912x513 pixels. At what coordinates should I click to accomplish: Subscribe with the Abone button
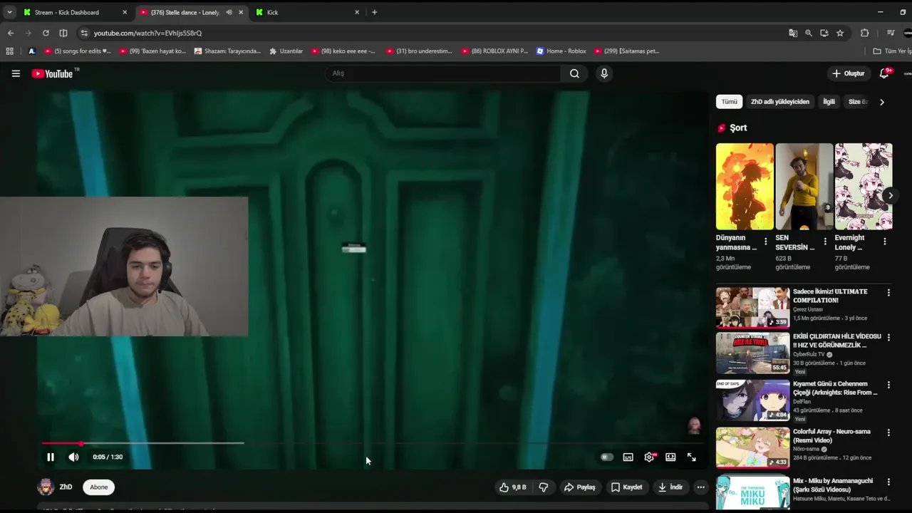99,487
